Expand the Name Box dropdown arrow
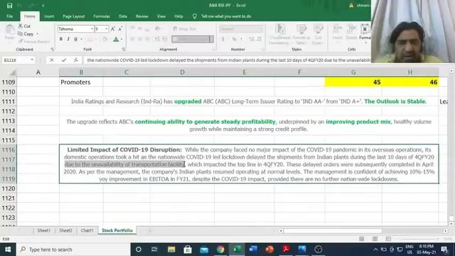Image resolution: width=455 pixels, height=256 pixels. pos(32,60)
